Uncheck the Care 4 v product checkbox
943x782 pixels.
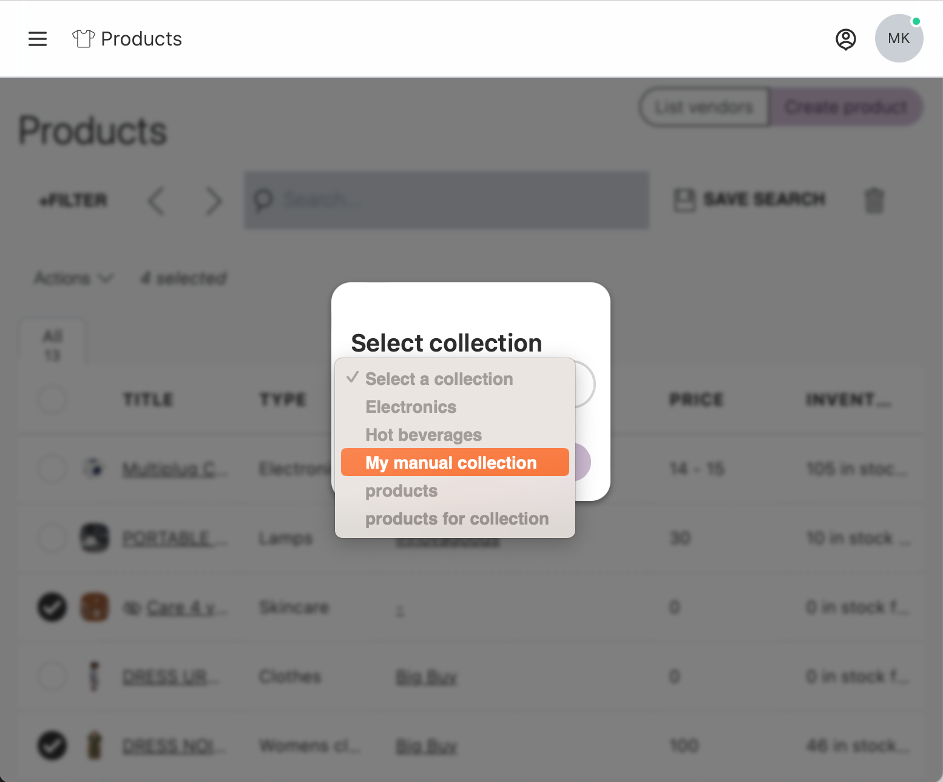click(52, 607)
